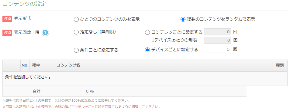
Task: Click the 種別 column header
Action: 280,65
